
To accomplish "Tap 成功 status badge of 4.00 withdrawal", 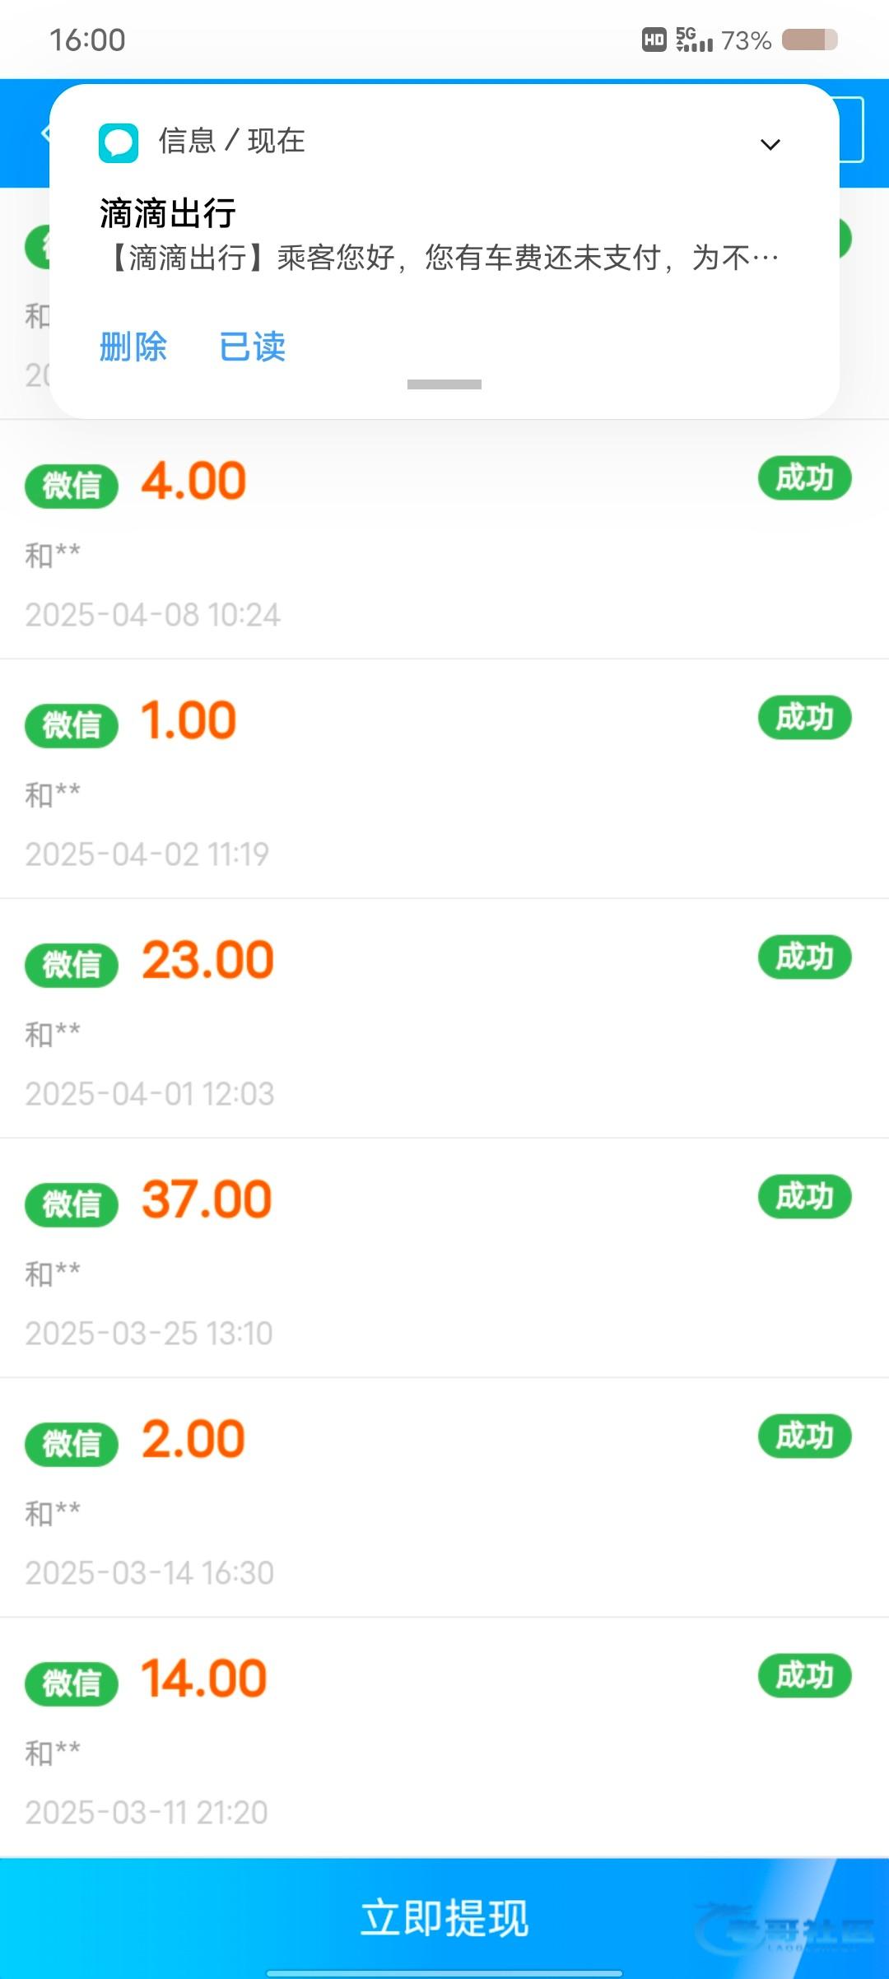I will coord(804,478).
